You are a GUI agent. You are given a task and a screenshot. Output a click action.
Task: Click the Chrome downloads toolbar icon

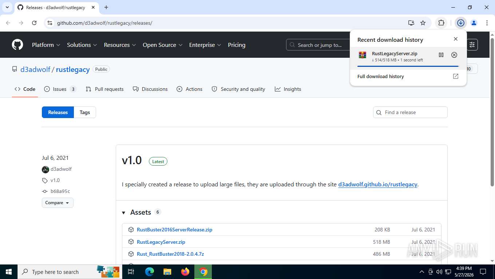[x=461, y=23]
